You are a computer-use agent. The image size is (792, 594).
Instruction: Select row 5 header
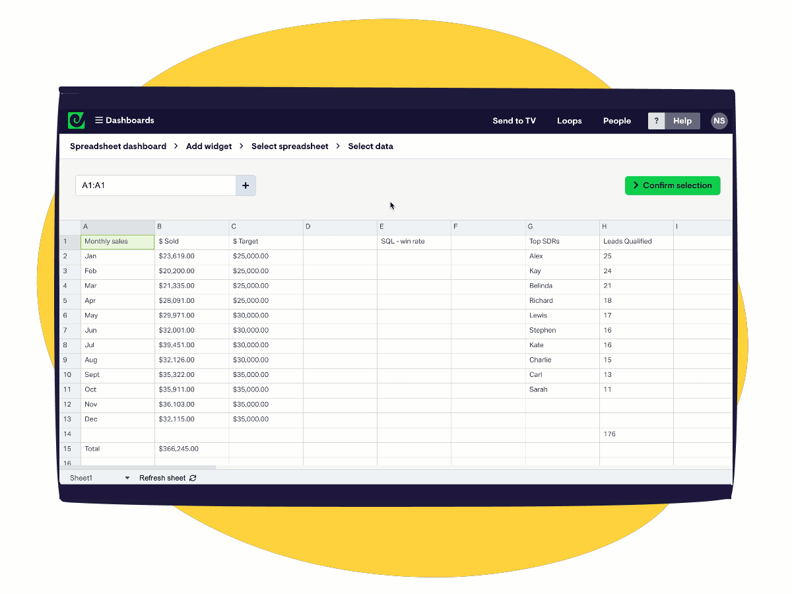tap(70, 301)
